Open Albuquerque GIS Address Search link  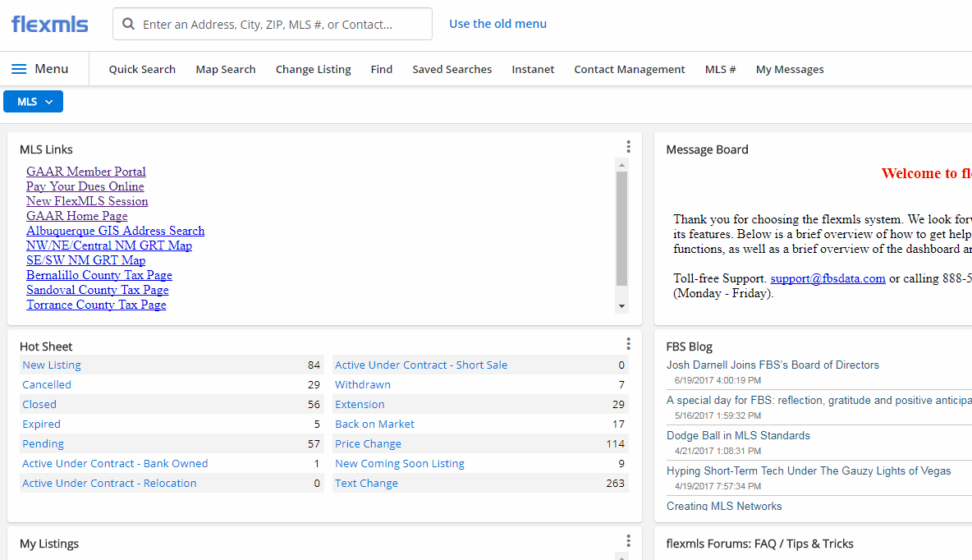click(115, 231)
